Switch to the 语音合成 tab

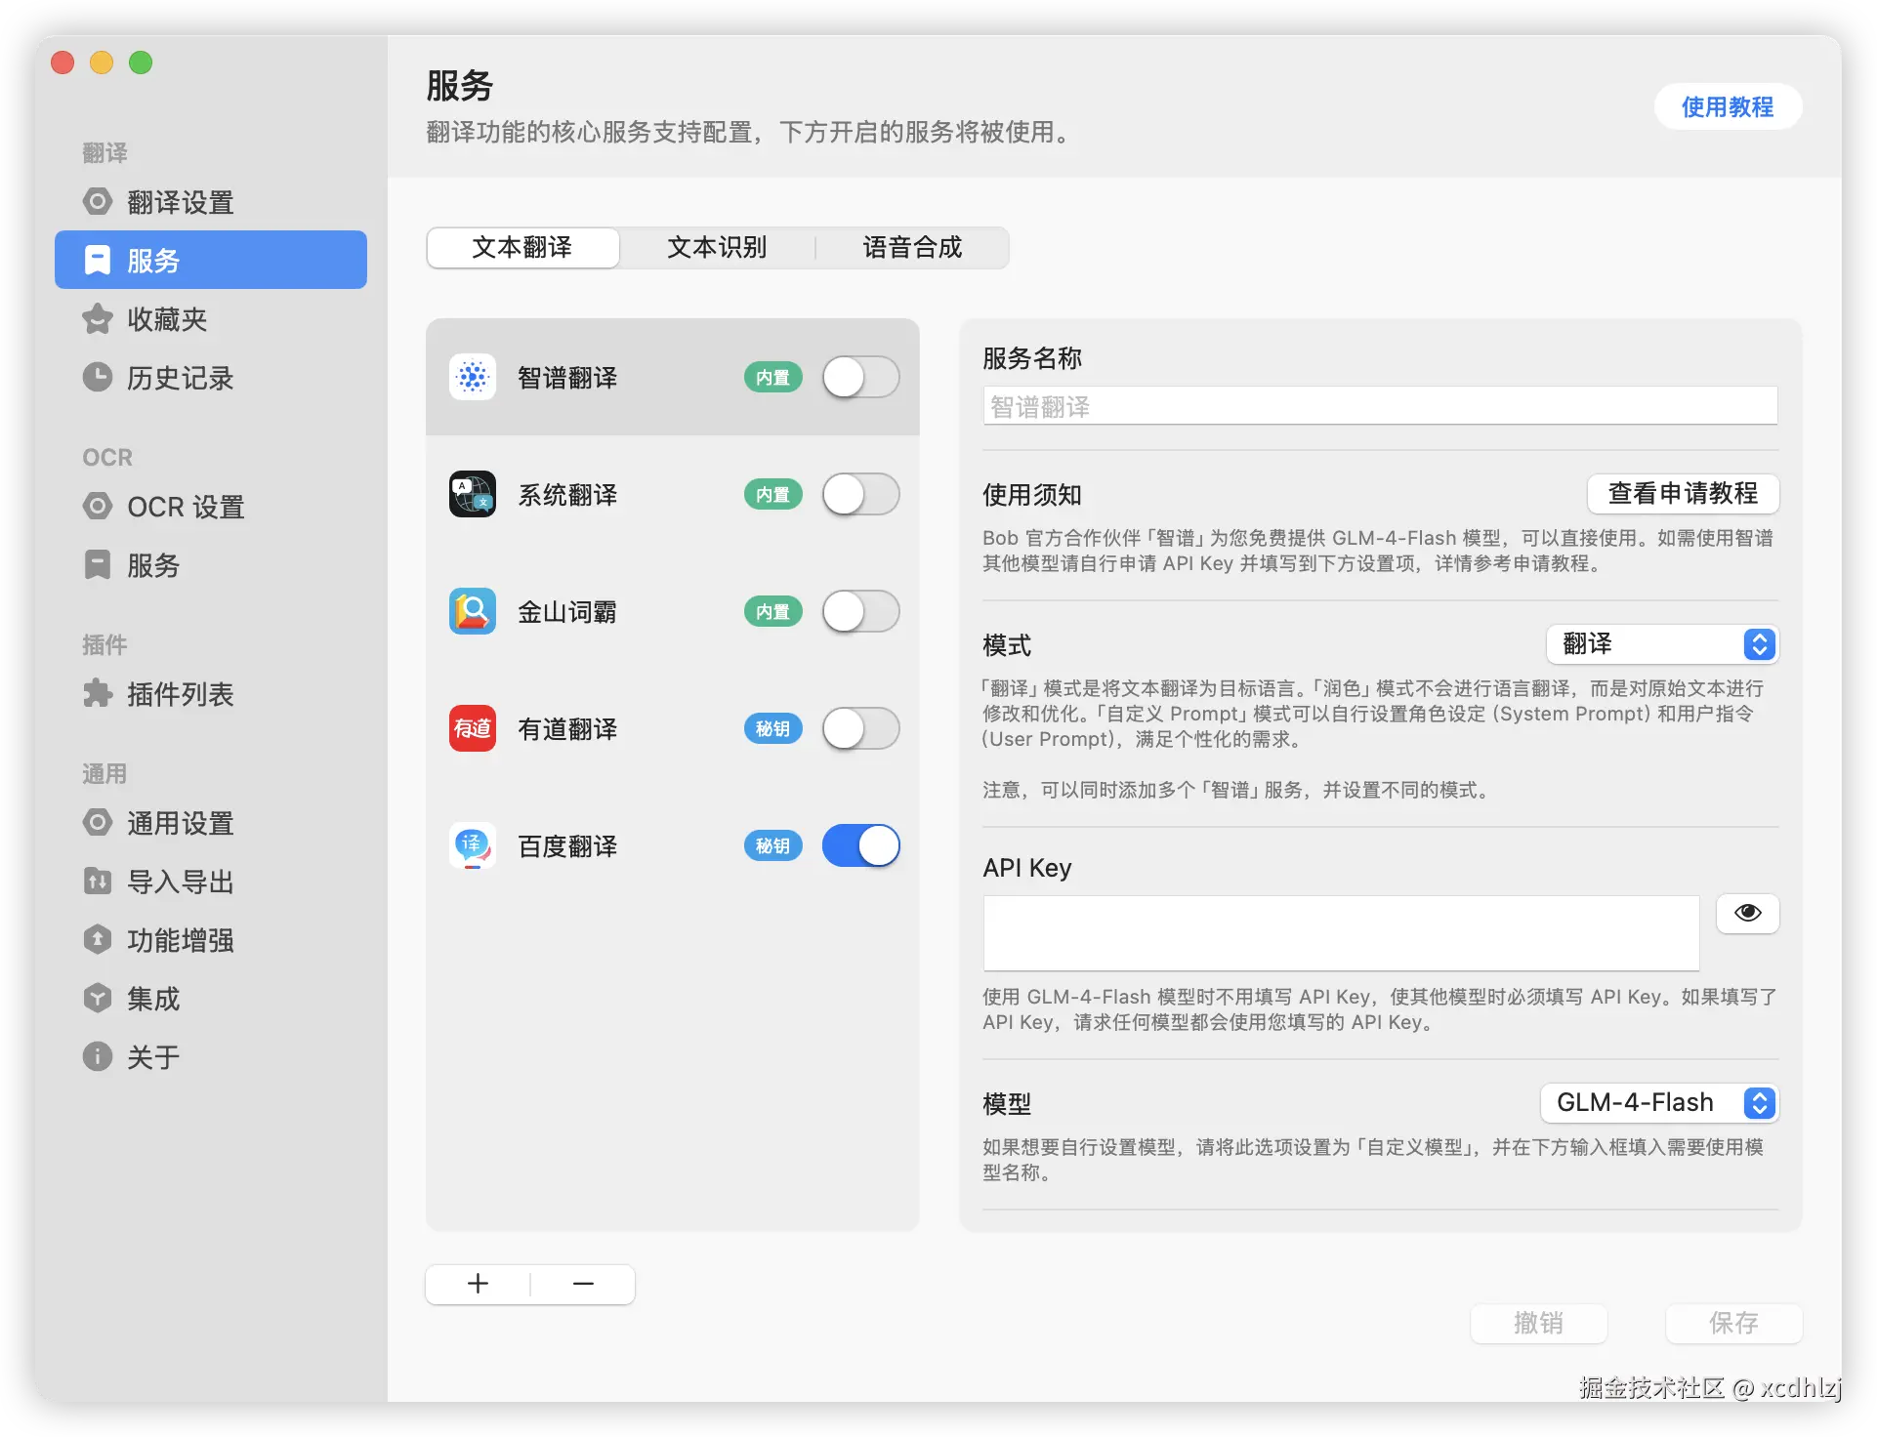pos(912,247)
